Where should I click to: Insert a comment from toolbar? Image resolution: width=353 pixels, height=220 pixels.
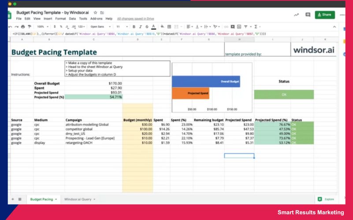click(233, 27)
